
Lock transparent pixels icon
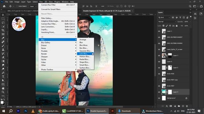click(x=164, y=26)
